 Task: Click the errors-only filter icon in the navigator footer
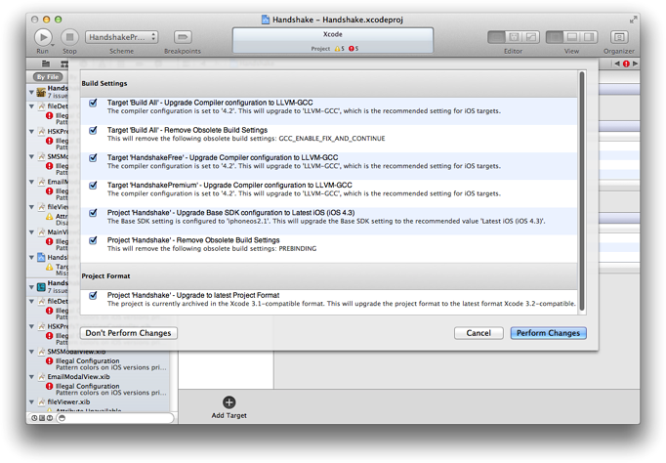click(50, 418)
